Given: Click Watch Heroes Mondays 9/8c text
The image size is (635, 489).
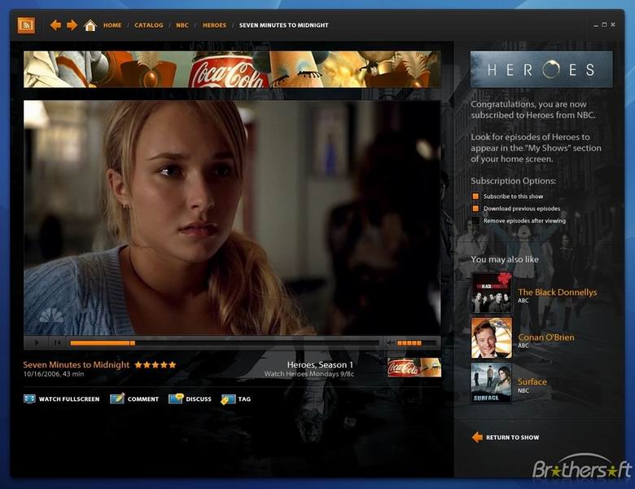Looking at the screenshot, I should click(309, 374).
